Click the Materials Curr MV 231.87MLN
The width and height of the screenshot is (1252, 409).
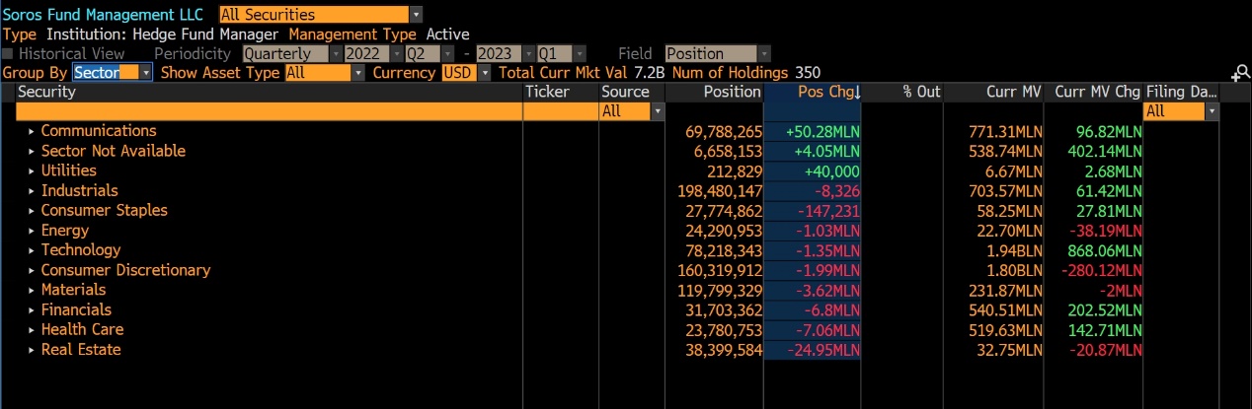(1004, 290)
